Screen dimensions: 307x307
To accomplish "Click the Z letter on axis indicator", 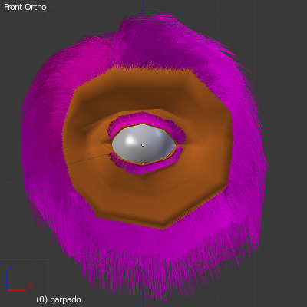I will coord(11,267).
